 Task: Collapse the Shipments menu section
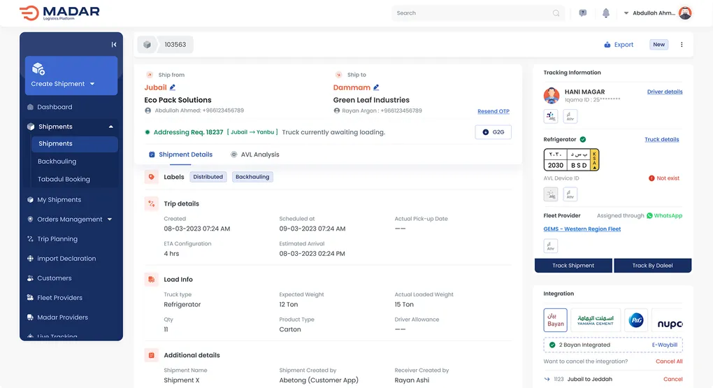tap(111, 127)
